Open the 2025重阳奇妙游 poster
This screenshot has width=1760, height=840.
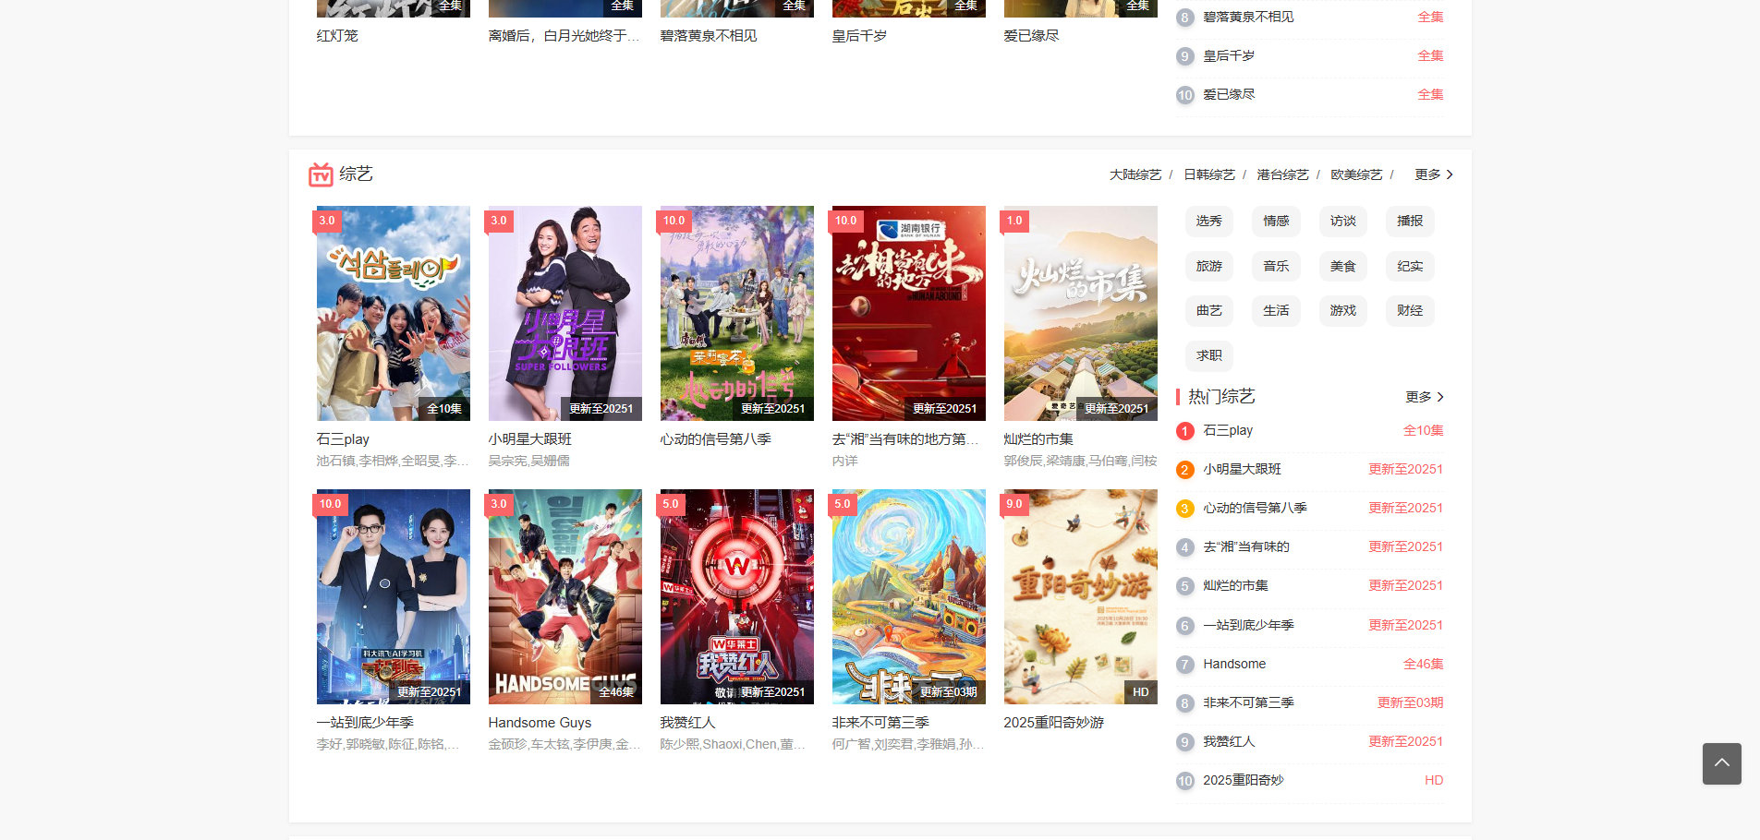[x=1080, y=596]
